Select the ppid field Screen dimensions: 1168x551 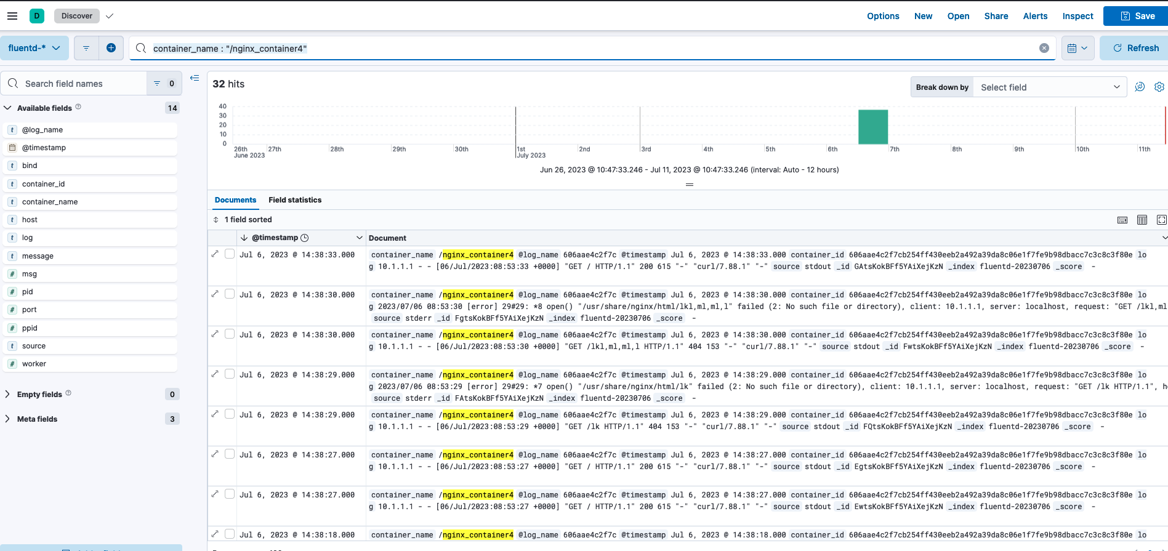(91, 328)
